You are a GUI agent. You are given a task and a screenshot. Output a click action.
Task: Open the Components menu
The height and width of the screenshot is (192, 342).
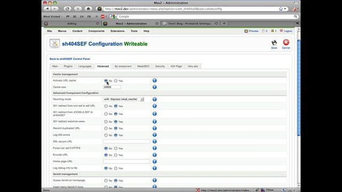click(x=96, y=31)
